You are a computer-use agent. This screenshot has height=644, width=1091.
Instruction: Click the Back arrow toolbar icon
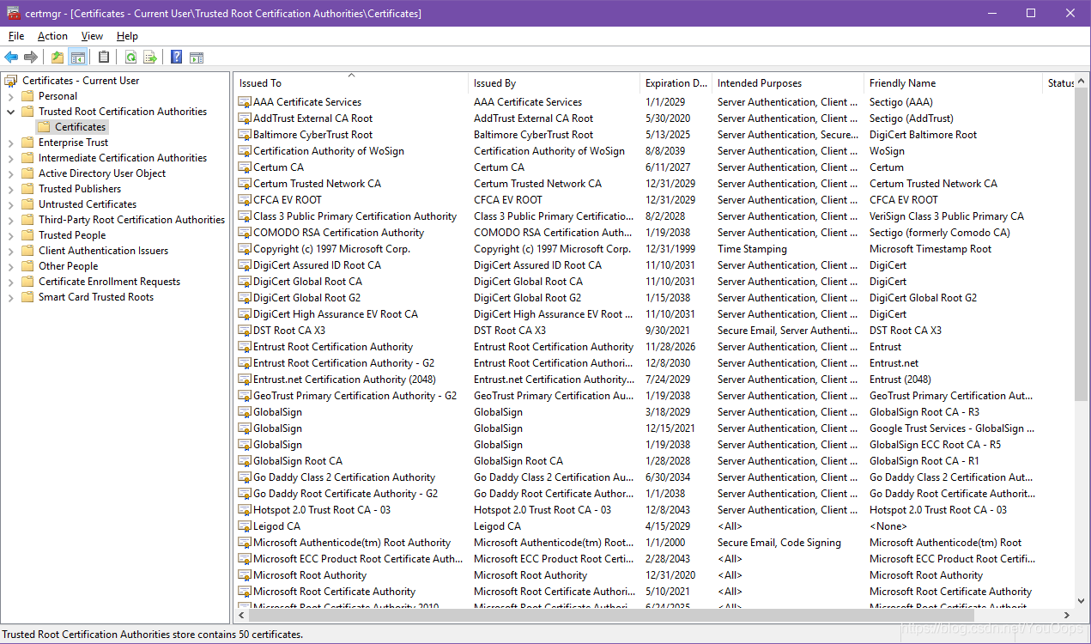coord(11,58)
